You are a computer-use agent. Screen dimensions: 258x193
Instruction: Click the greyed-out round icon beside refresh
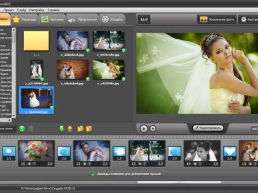pyautogui.click(x=31, y=128)
